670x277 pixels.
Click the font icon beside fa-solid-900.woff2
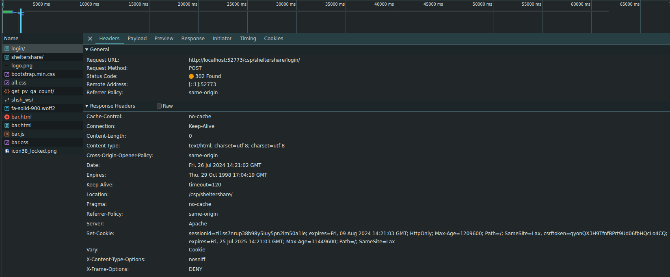7,108
